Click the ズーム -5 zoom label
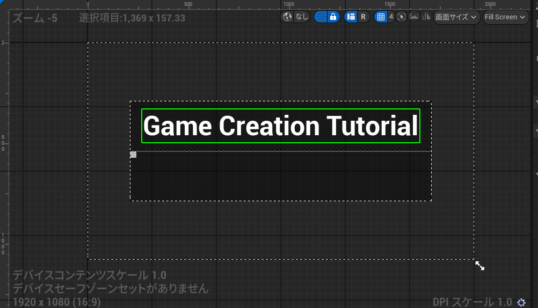The height and width of the screenshot is (308, 538). point(35,18)
